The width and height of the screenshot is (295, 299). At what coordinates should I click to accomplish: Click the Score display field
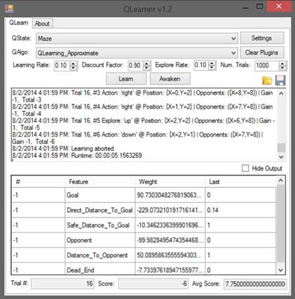(153, 284)
